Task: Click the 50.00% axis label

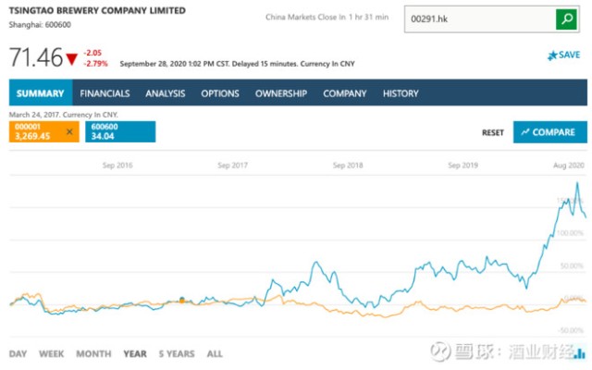Action: pos(572,265)
